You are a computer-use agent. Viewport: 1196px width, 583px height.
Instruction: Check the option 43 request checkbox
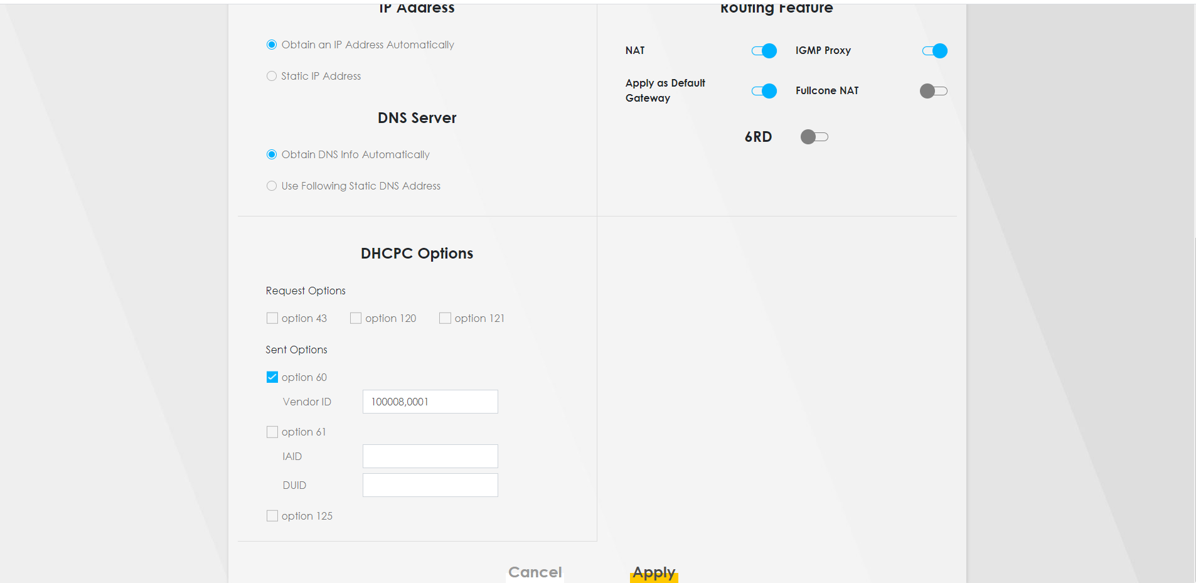(x=272, y=318)
